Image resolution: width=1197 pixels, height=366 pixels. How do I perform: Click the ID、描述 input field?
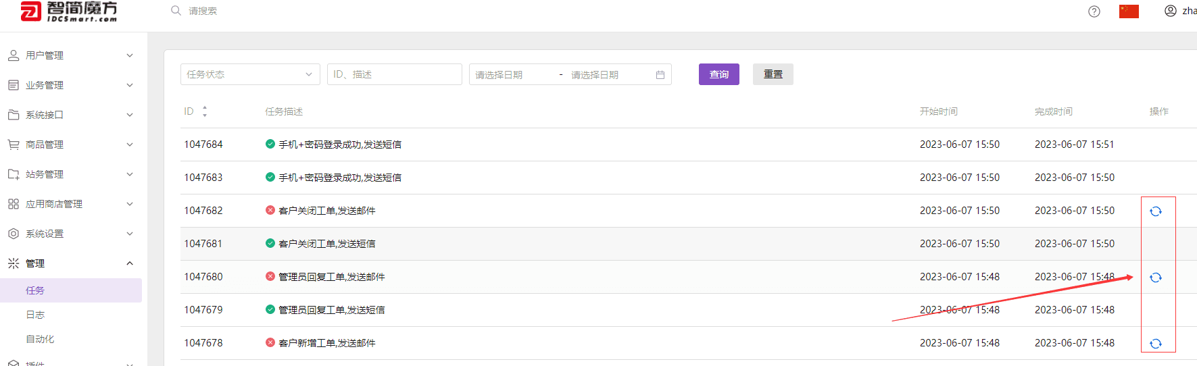[395, 74]
